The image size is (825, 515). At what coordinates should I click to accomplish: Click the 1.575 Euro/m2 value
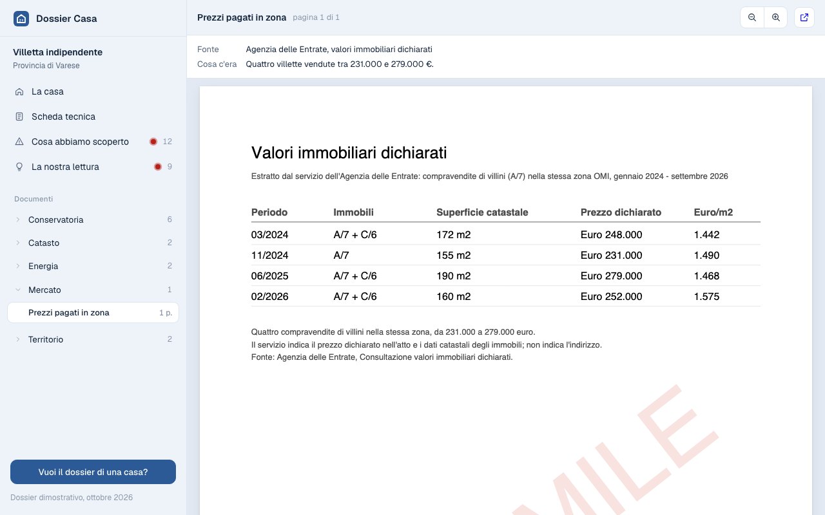[706, 297]
